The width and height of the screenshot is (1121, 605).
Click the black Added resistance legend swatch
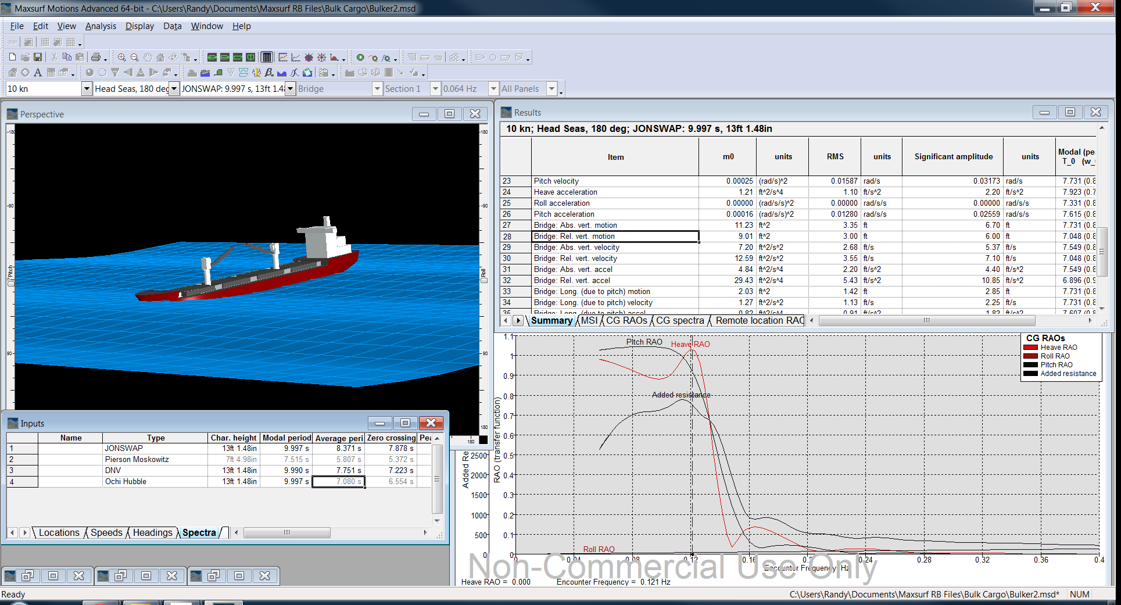tap(1031, 374)
